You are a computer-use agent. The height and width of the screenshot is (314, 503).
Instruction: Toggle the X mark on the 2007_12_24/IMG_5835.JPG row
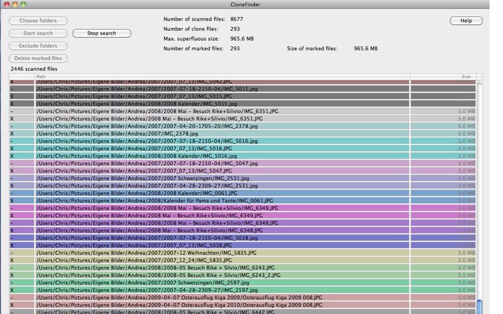point(12,261)
